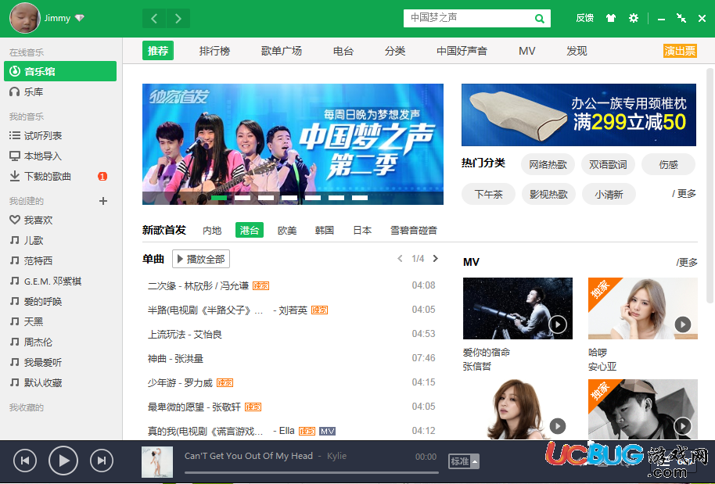Go back with the left arrow button

click(154, 19)
